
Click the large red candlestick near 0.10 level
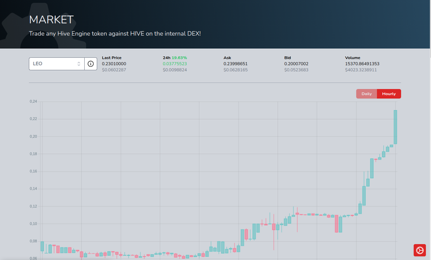337,223
